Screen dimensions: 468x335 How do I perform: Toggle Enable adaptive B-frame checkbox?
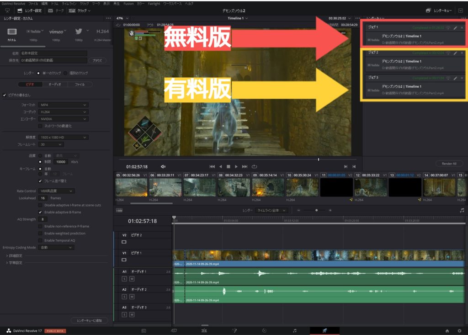coord(40,212)
